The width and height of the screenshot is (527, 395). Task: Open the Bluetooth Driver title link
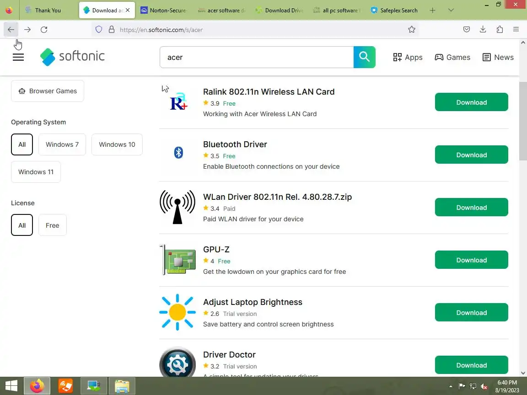[235, 144]
